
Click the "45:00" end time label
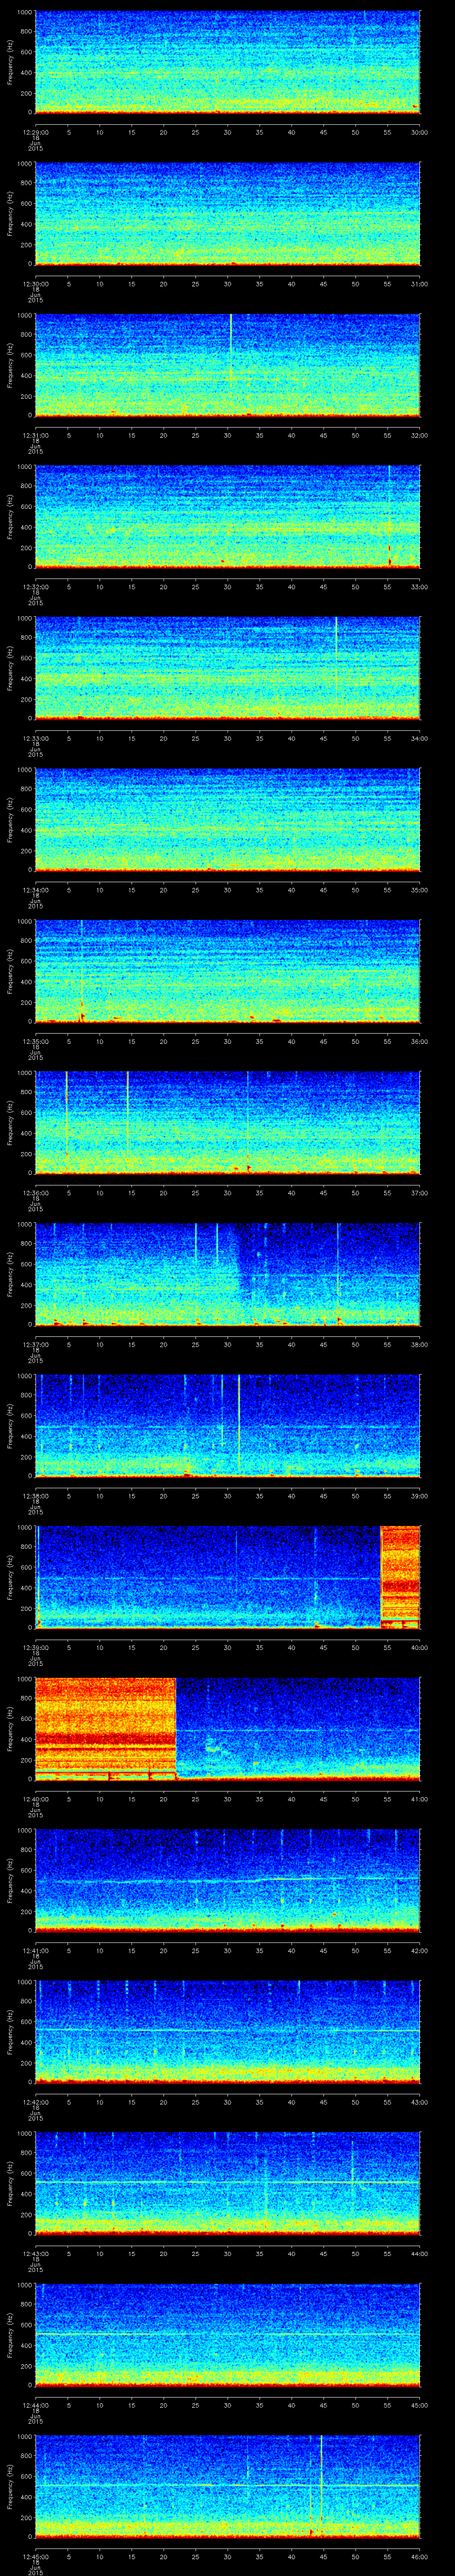point(420,2405)
